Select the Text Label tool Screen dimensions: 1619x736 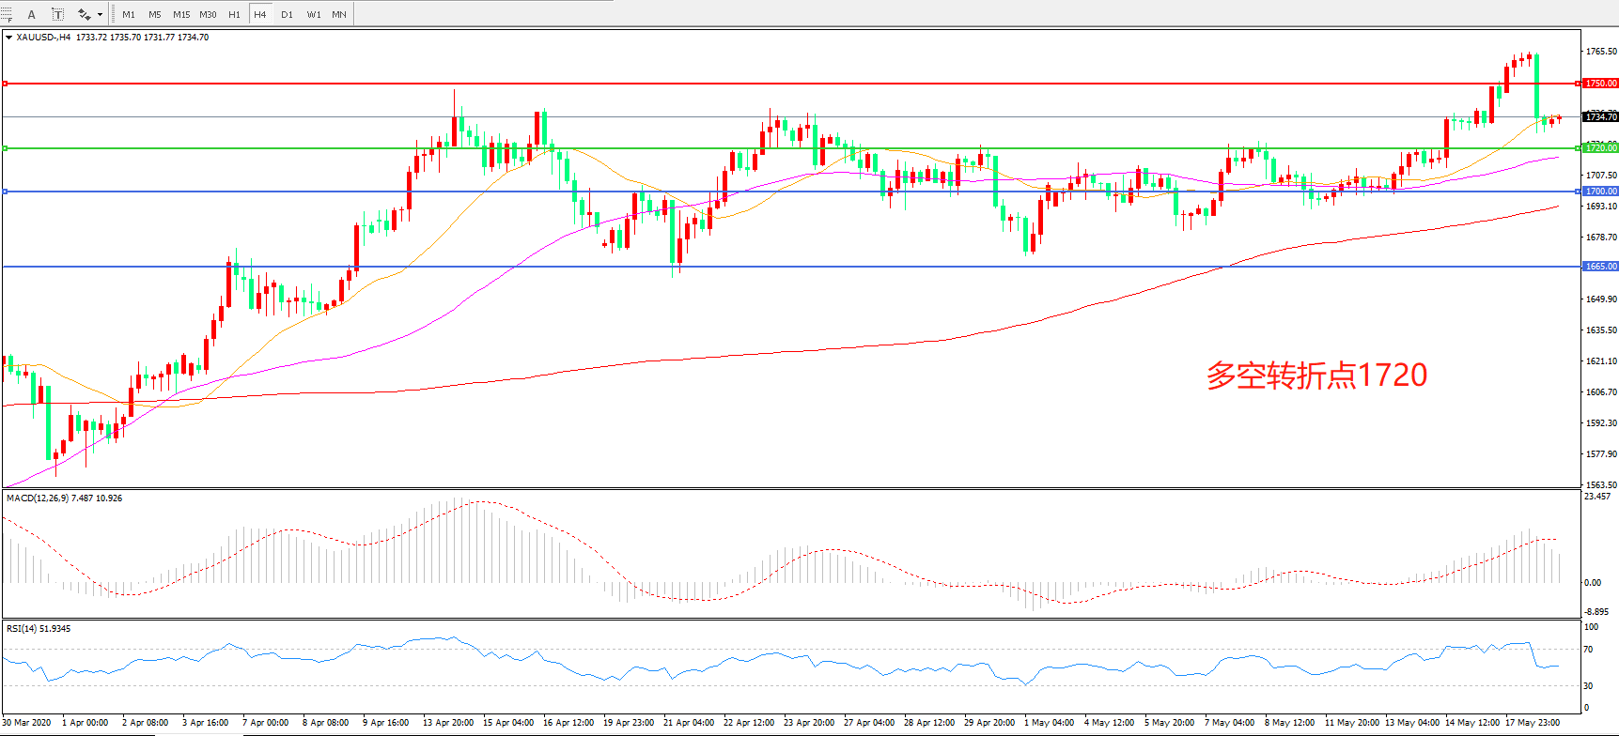point(57,14)
